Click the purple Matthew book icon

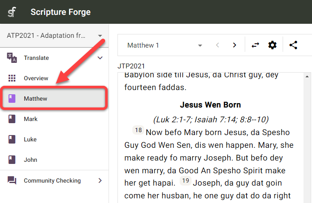[12, 99]
